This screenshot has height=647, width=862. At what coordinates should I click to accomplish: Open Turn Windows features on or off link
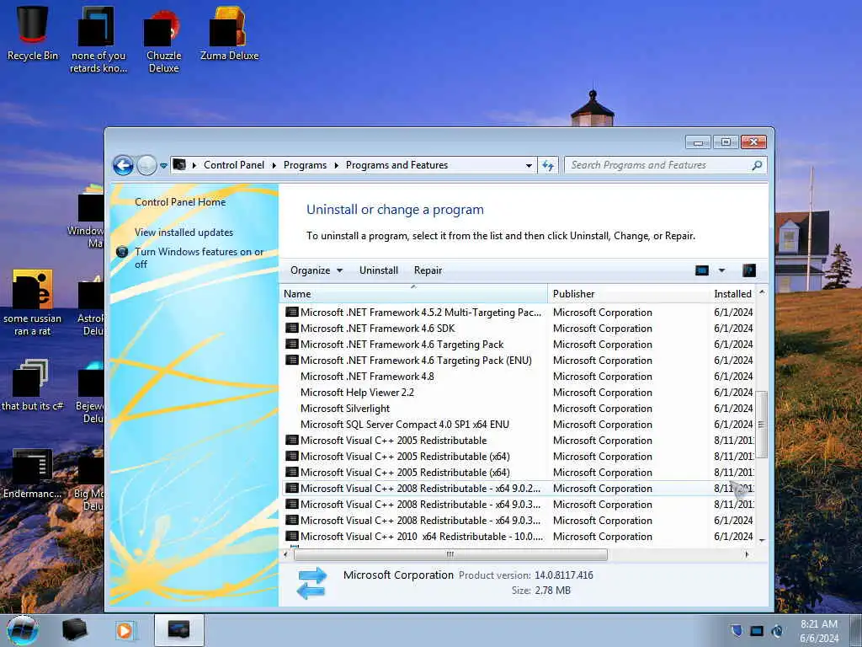(x=199, y=258)
